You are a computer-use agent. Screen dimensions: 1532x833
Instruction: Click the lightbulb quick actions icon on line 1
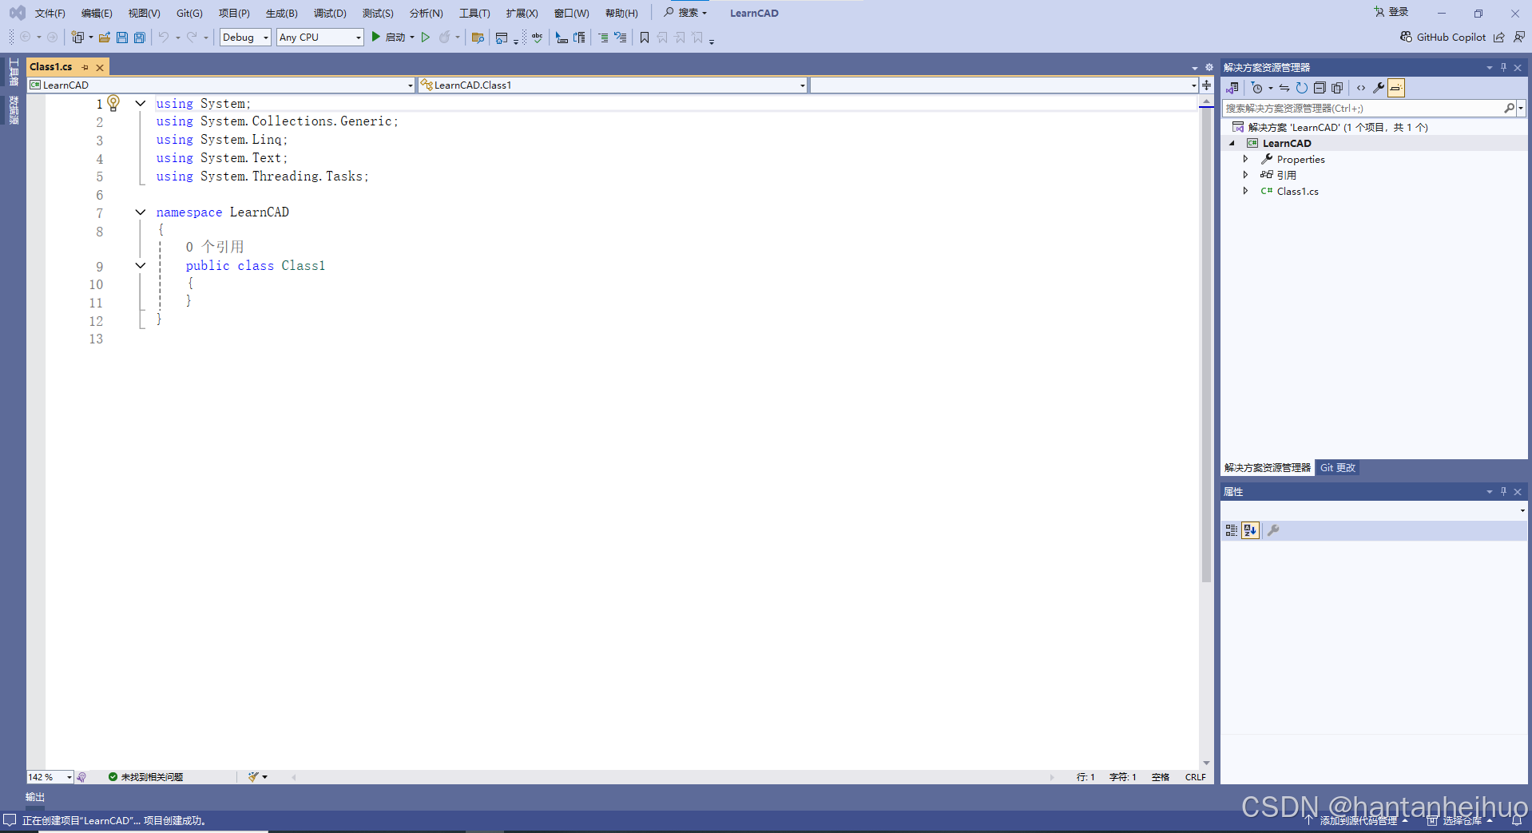pyautogui.click(x=113, y=103)
